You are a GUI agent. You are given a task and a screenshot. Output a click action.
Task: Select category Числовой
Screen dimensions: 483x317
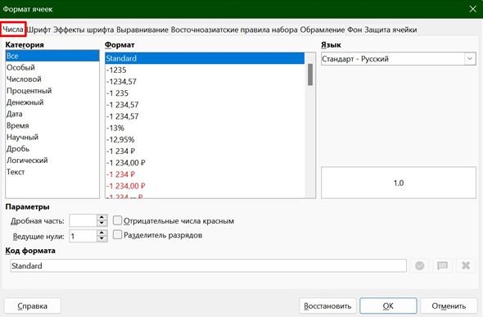pyautogui.click(x=52, y=79)
